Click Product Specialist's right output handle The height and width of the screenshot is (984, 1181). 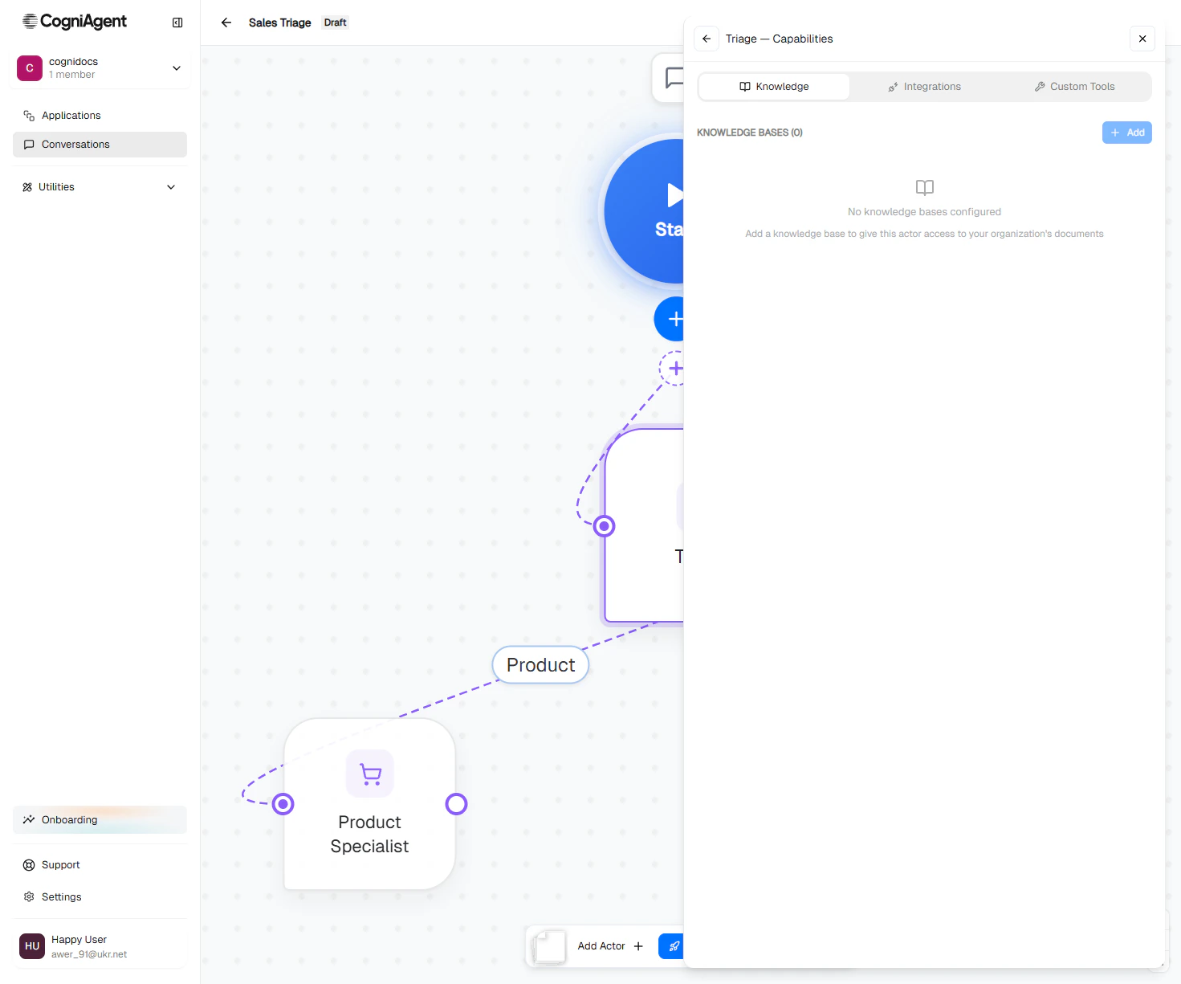tap(457, 804)
